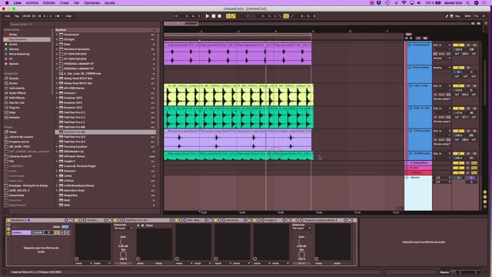This screenshot has height=277, width=492.
Task: Click the Wi-Fi icon in the macOS menu bar
Action: tap(404, 3)
